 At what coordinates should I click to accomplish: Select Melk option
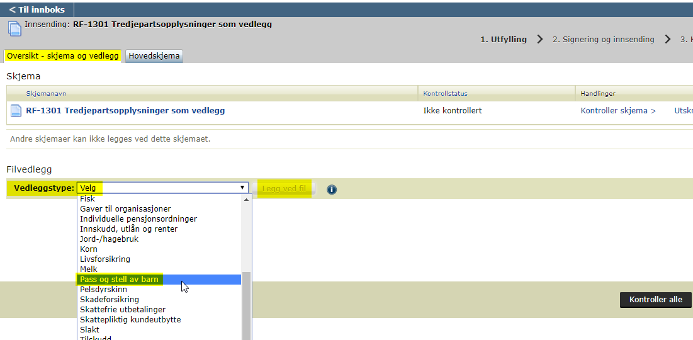pos(160,269)
